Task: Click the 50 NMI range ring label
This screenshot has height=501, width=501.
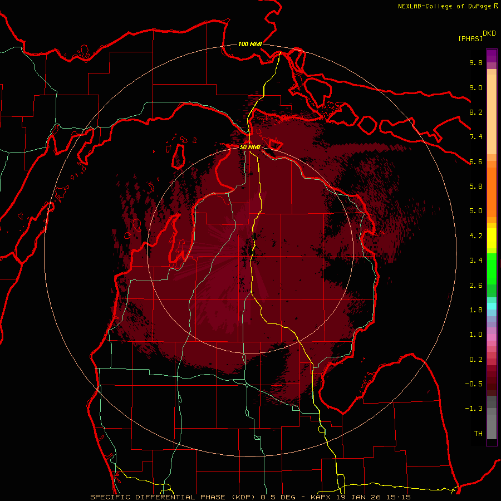Action: pyautogui.click(x=250, y=148)
